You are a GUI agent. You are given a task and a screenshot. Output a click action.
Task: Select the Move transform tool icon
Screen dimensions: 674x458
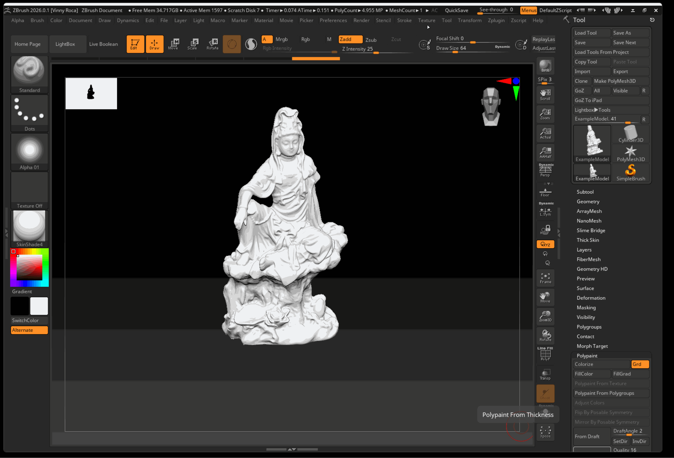point(173,44)
